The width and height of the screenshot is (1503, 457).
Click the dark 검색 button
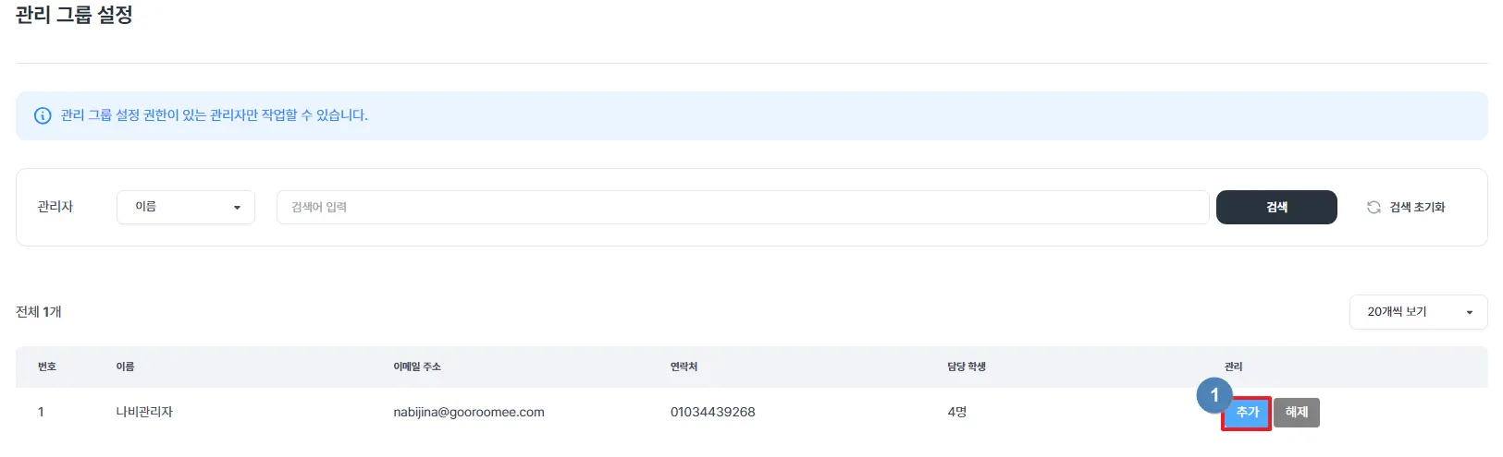pos(1276,207)
